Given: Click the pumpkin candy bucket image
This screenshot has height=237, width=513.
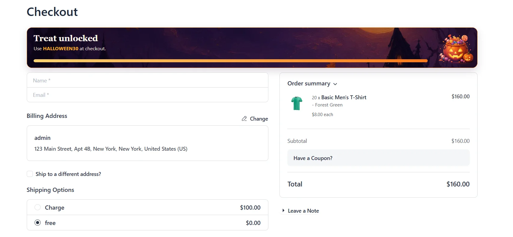Looking at the screenshot, I should [x=456, y=48].
